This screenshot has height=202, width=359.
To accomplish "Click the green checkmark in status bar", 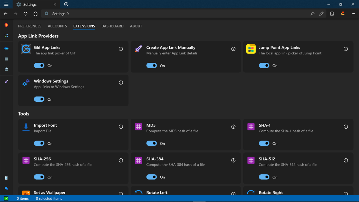I will [x=6, y=198].
